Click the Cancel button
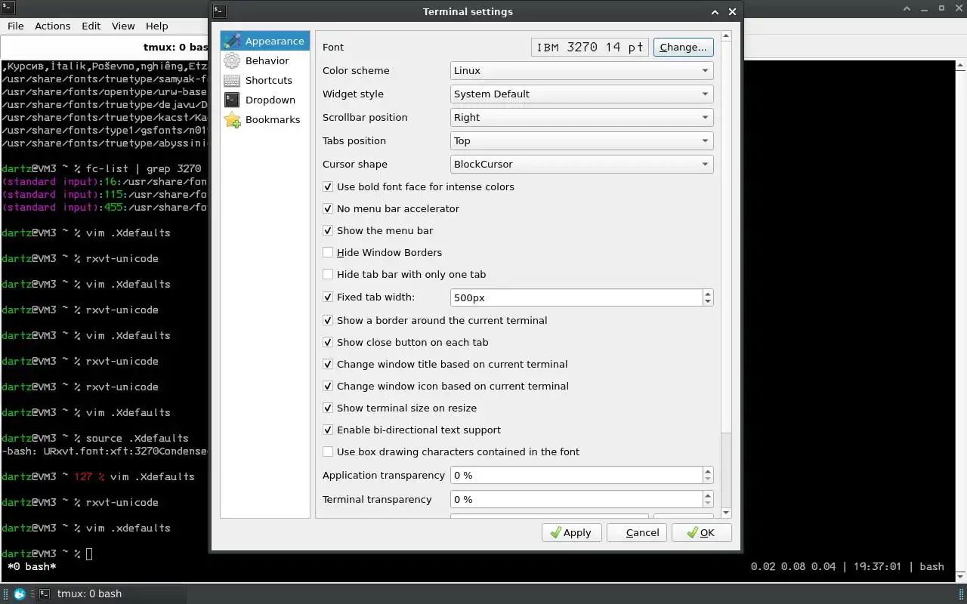The width and height of the screenshot is (967, 604). click(x=637, y=532)
